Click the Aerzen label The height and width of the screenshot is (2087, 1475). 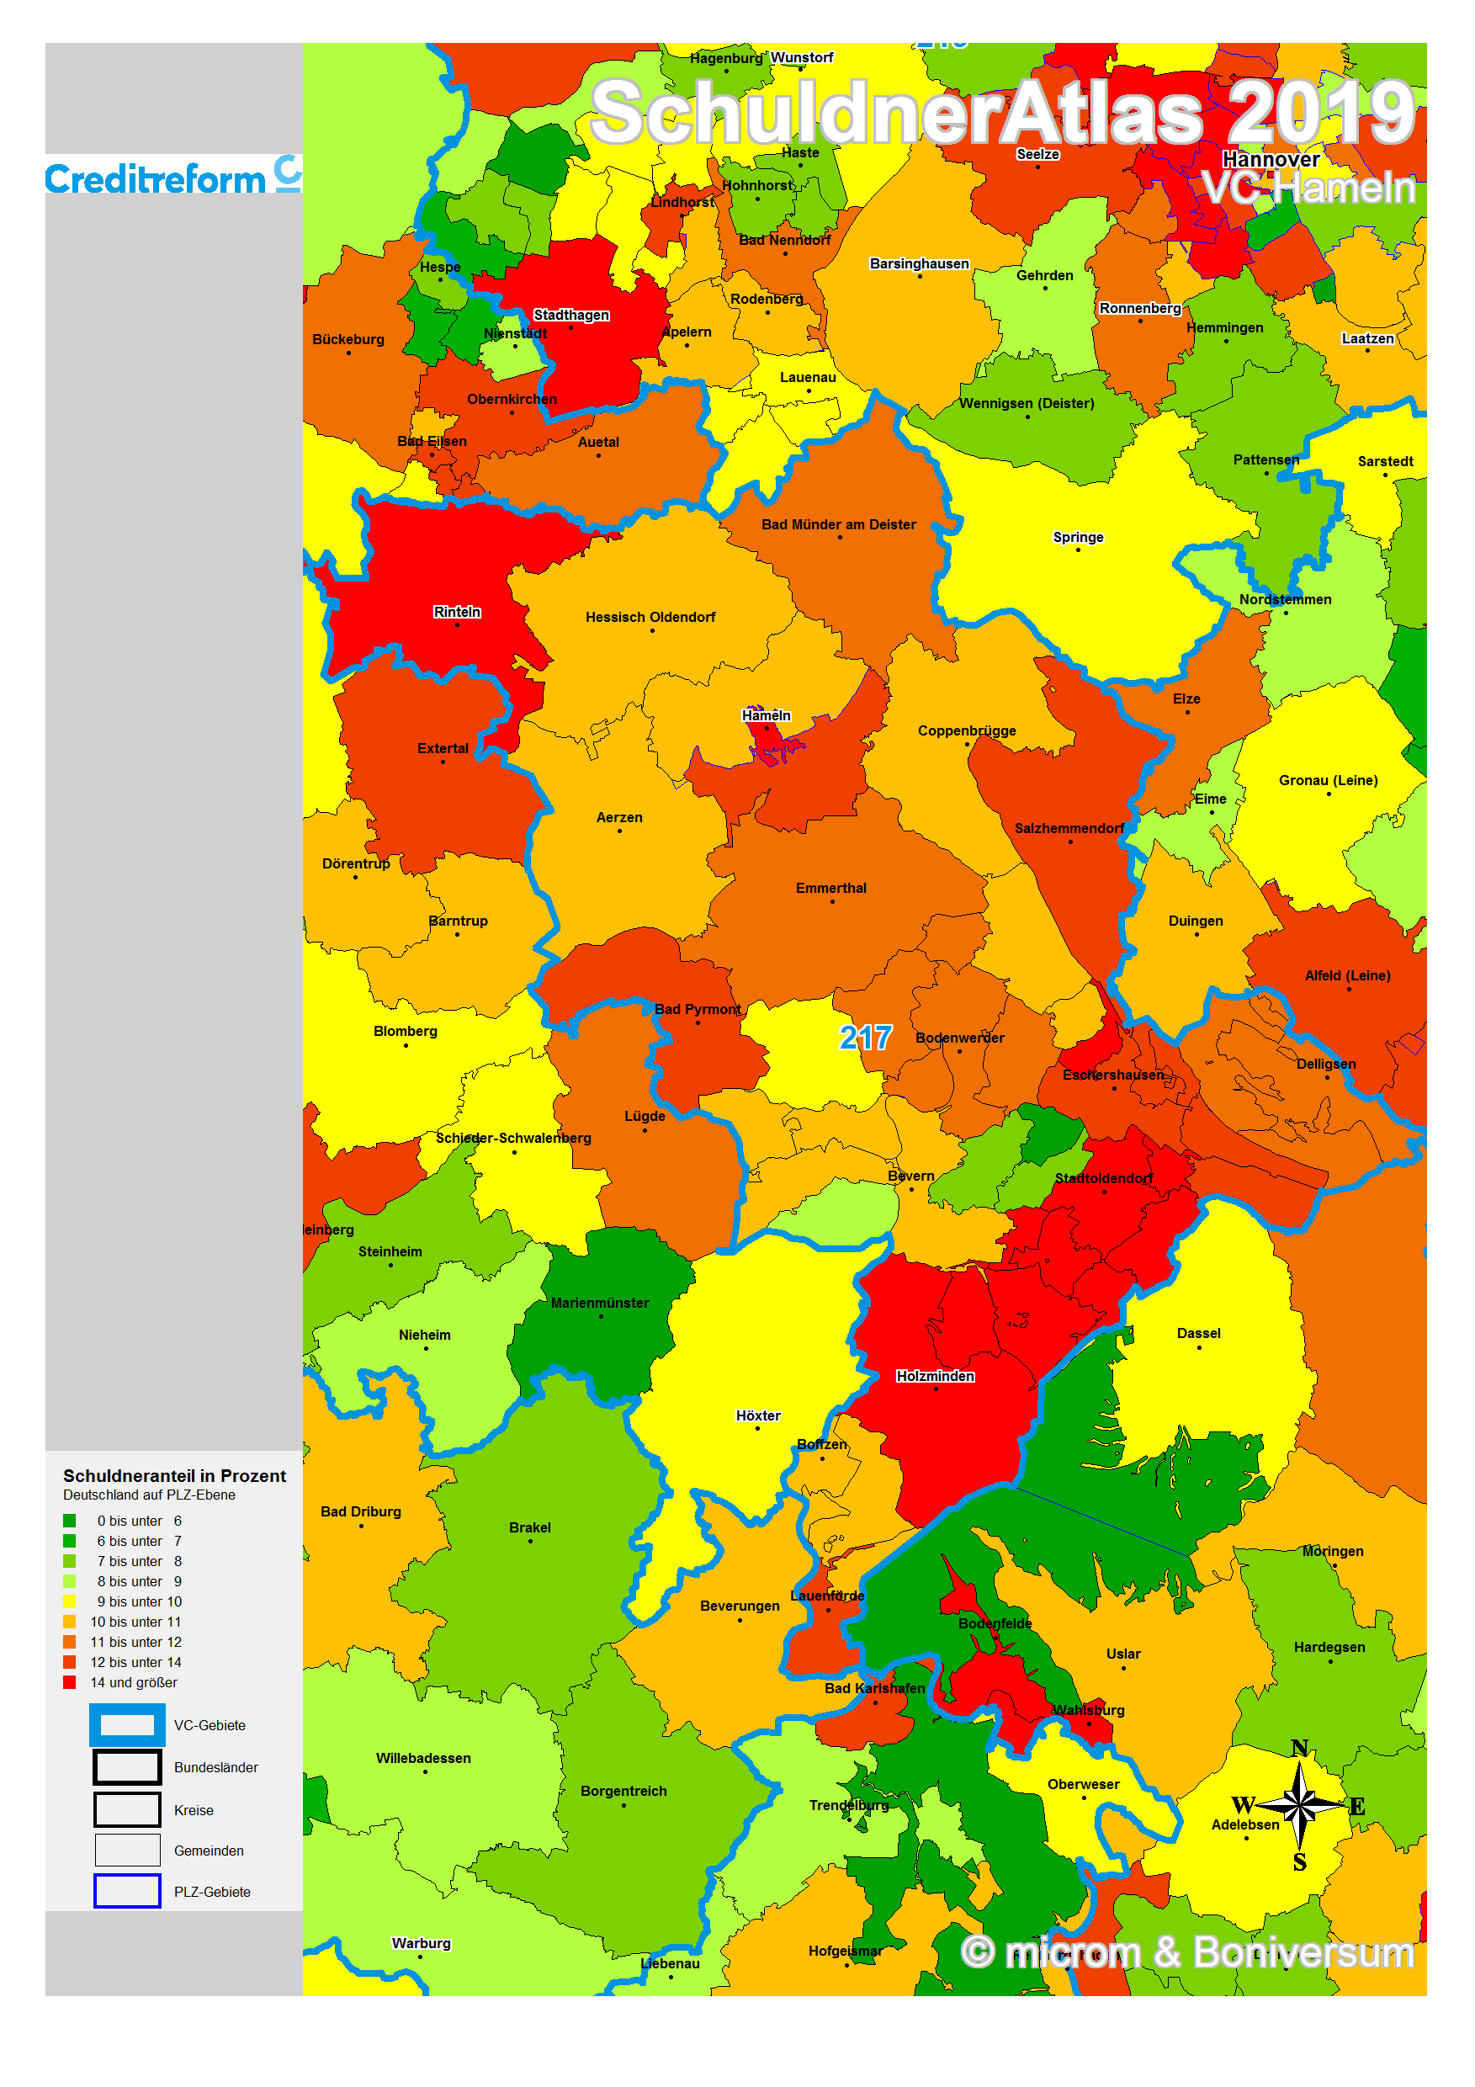[x=619, y=816]
